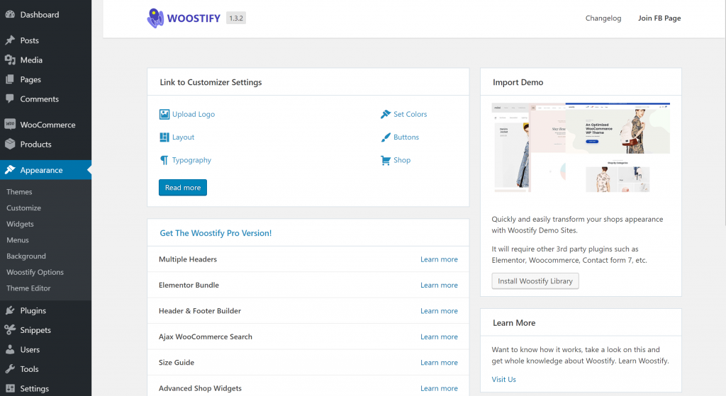Open the Menus submenu item

pos(18,239)
